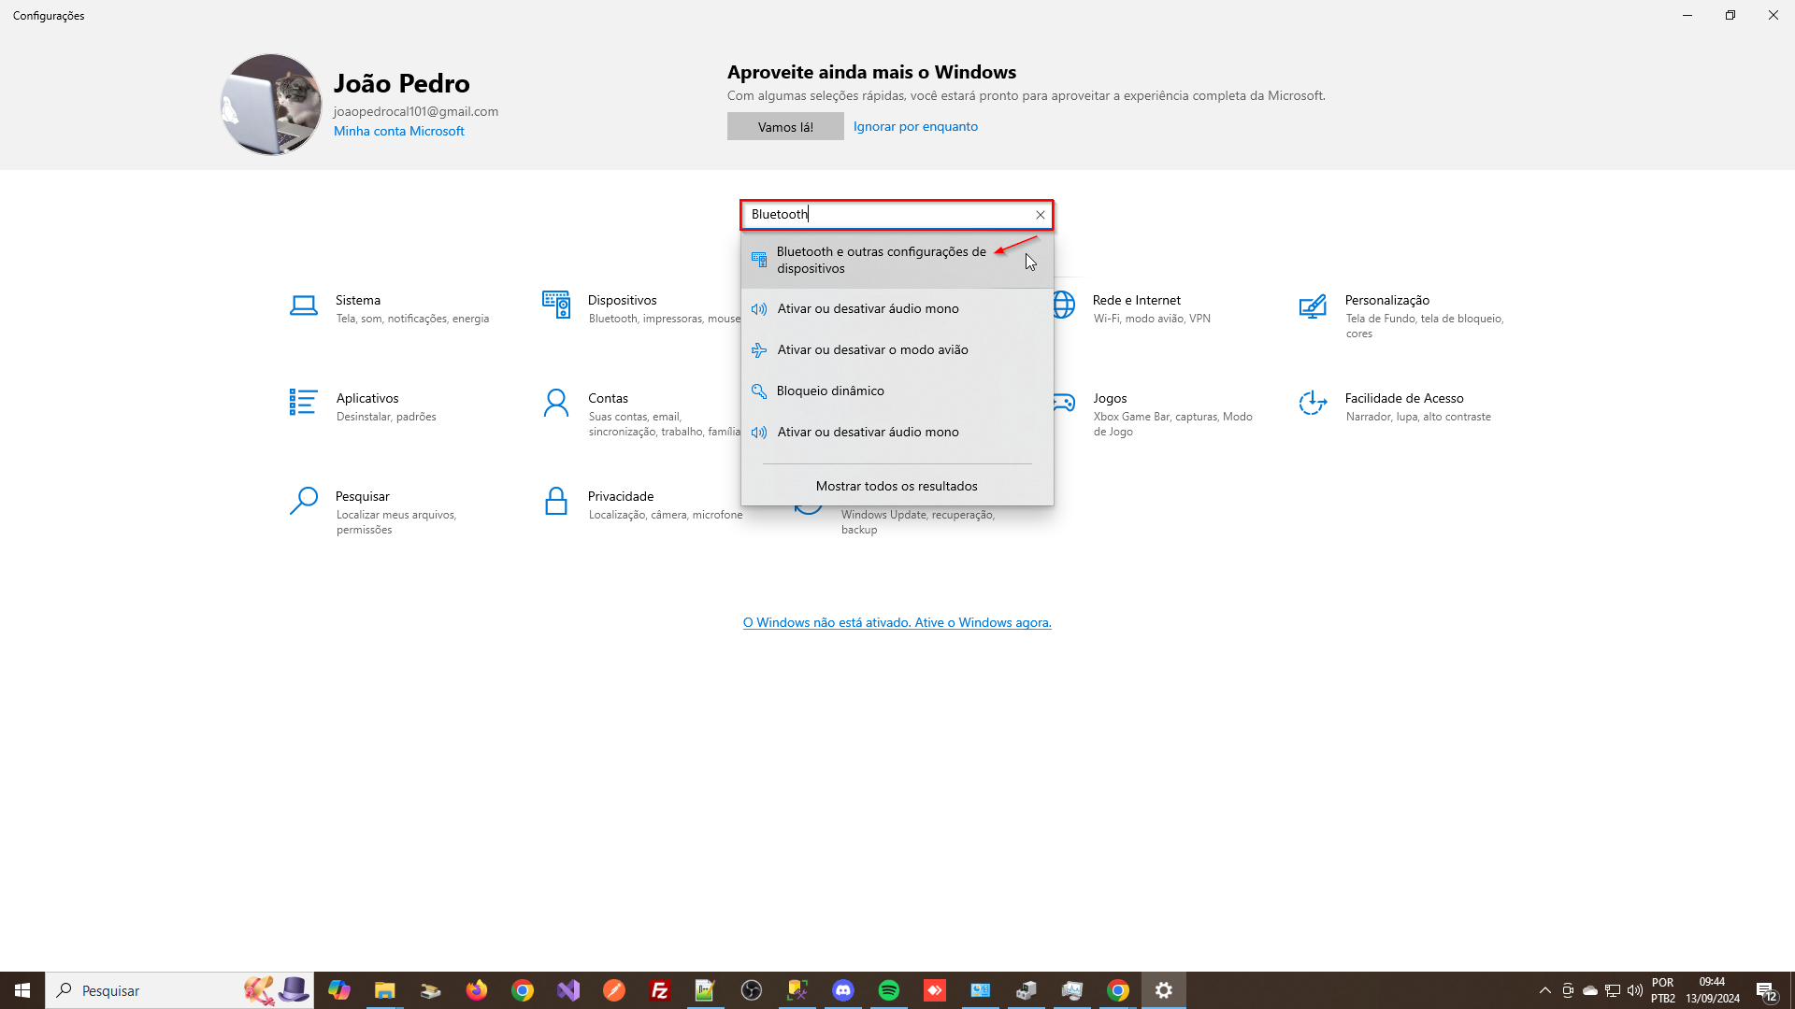
Task: Open the notification center icon
Action: [x=1766, y=991]
